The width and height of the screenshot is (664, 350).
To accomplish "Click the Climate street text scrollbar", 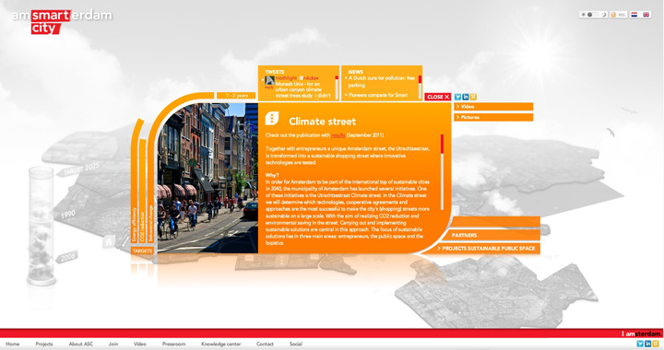I will point(442,172).
